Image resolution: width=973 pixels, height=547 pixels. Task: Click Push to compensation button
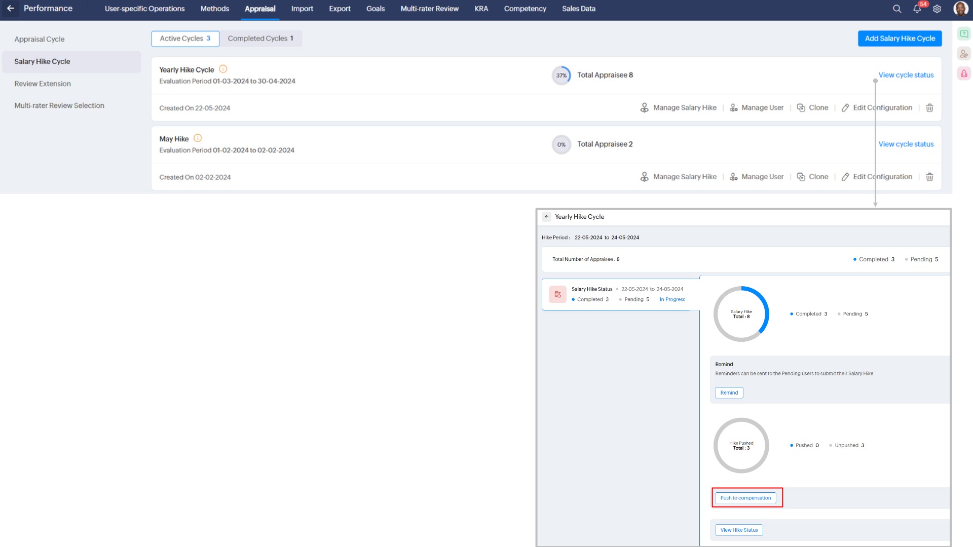(745, 498)
